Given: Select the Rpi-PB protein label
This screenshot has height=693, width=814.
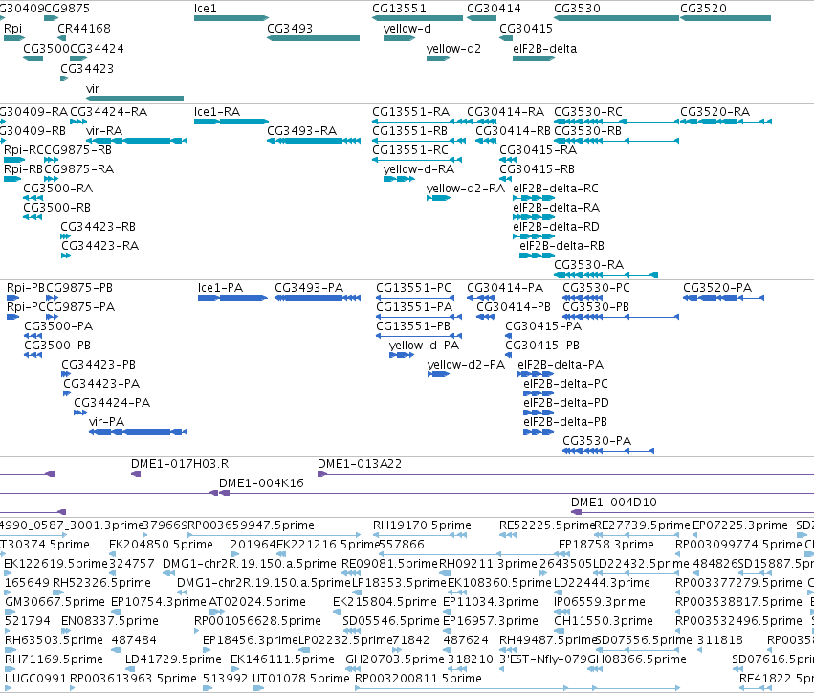Looking at the screenshot, I should click(26, 288).
